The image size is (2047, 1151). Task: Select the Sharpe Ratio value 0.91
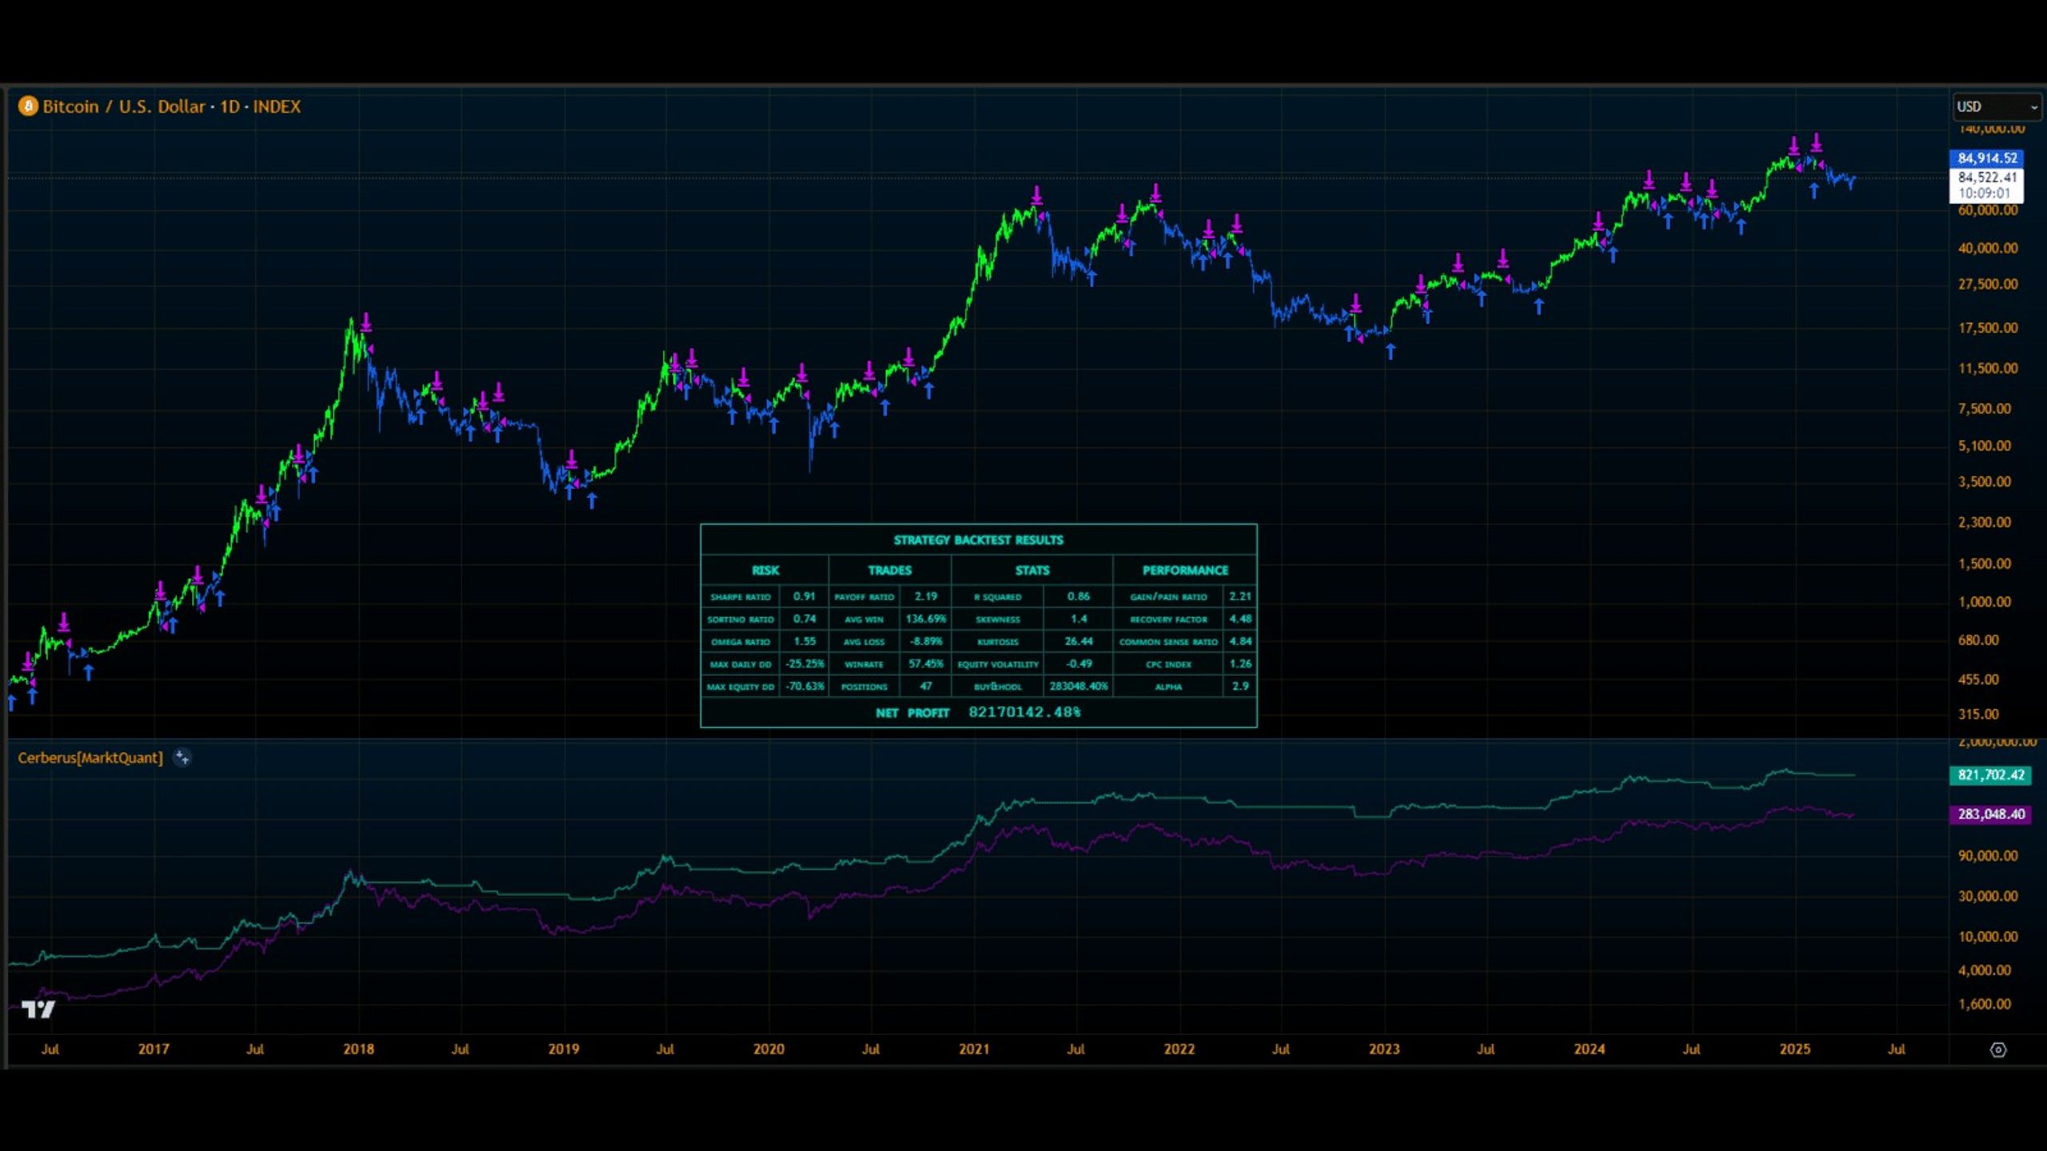tap(804, 596)
